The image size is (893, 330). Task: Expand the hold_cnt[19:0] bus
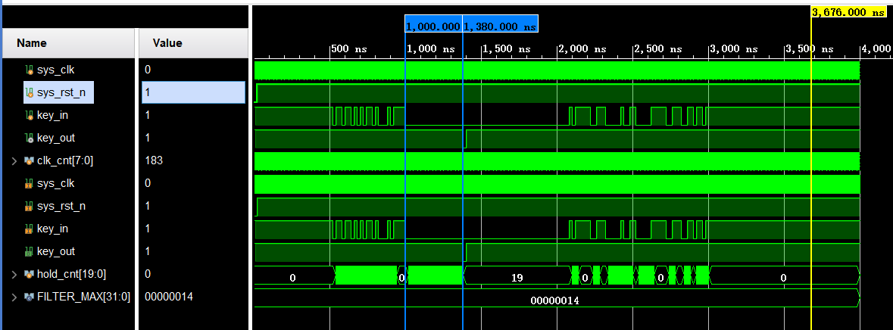(14, 274)
